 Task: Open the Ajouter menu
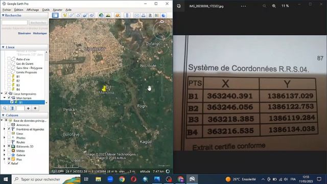click(x=57, y=10)
